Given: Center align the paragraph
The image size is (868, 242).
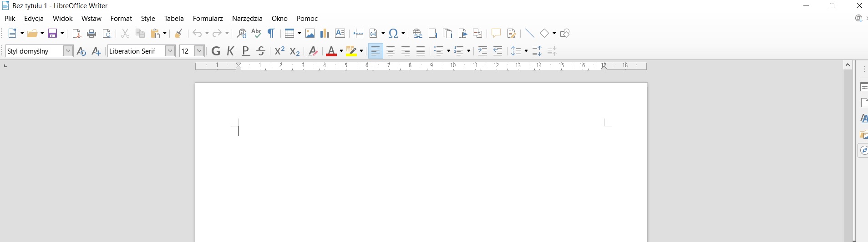Looking at the screenshot, I should [x=391, y=51].
